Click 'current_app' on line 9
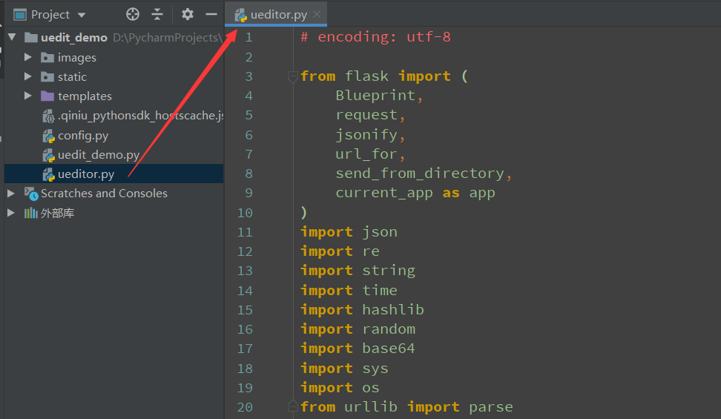Viewport: 721px width, 419px height. 384,193
